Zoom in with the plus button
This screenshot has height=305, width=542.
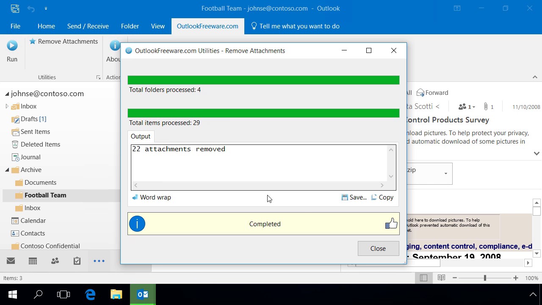515,278
